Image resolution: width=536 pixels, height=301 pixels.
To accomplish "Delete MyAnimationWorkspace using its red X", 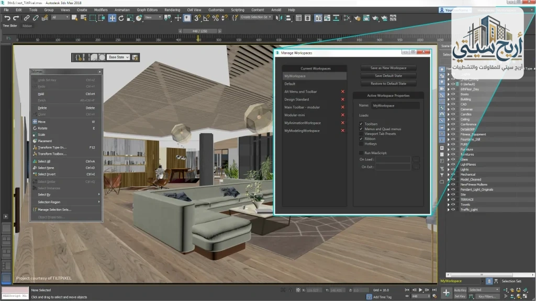I will (x=343, y=122).
